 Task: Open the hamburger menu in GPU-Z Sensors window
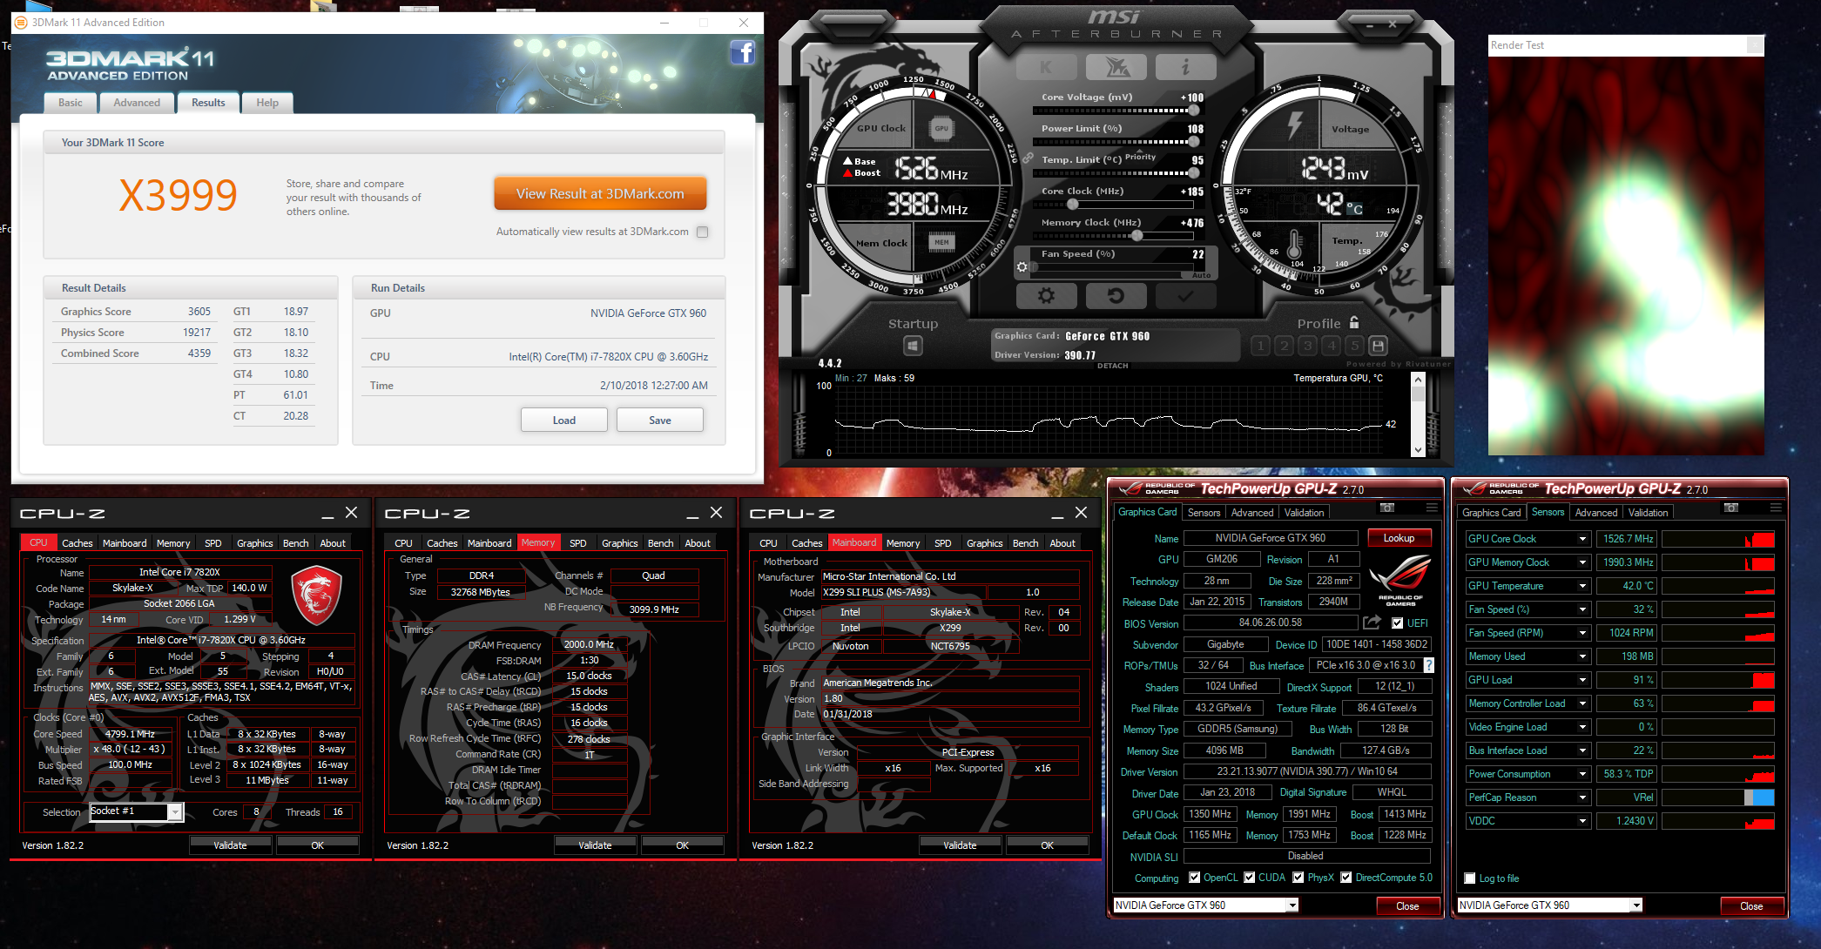coord(1776,508)
